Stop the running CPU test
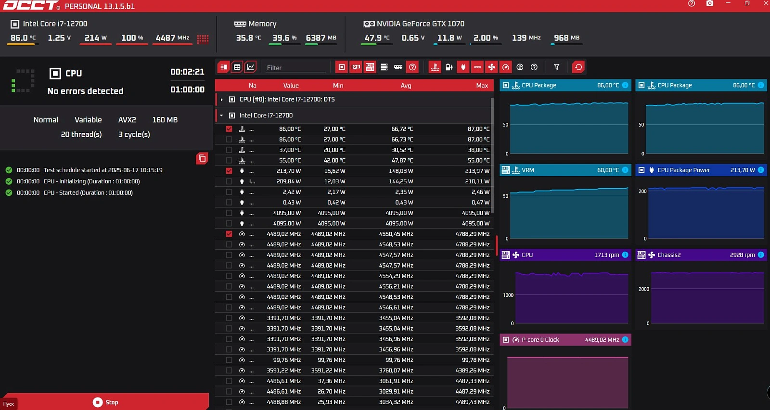 [106, 402]
